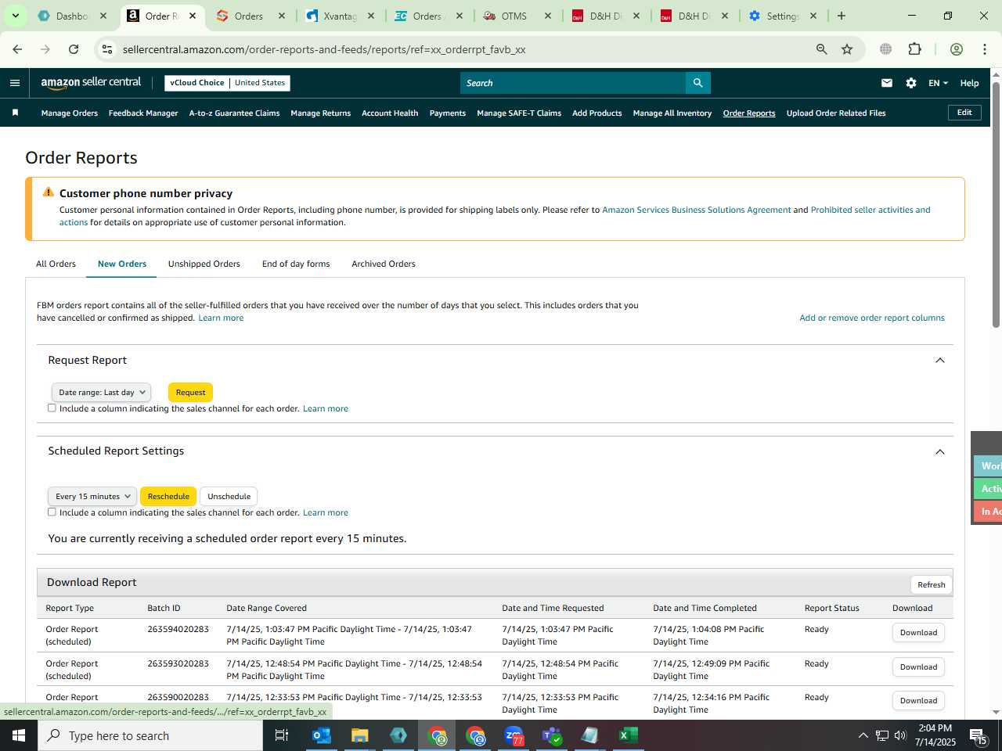
Task: Open the Chrome profile icon
Action: 956,49
